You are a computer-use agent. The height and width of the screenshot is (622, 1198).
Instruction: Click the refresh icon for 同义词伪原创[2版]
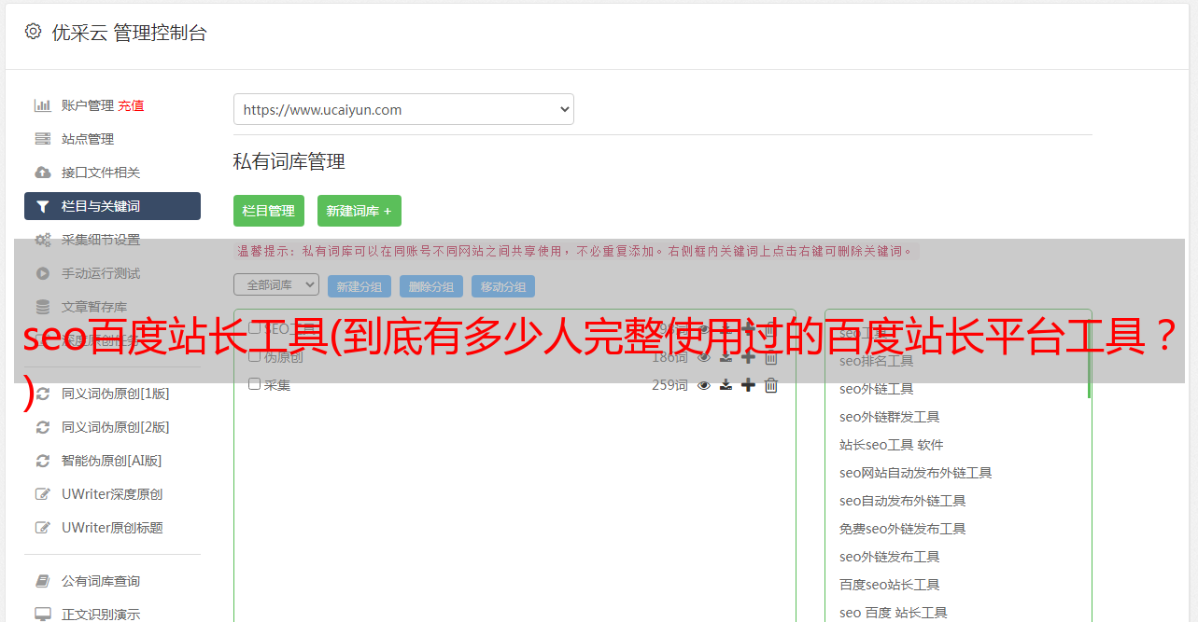[43, 427]
